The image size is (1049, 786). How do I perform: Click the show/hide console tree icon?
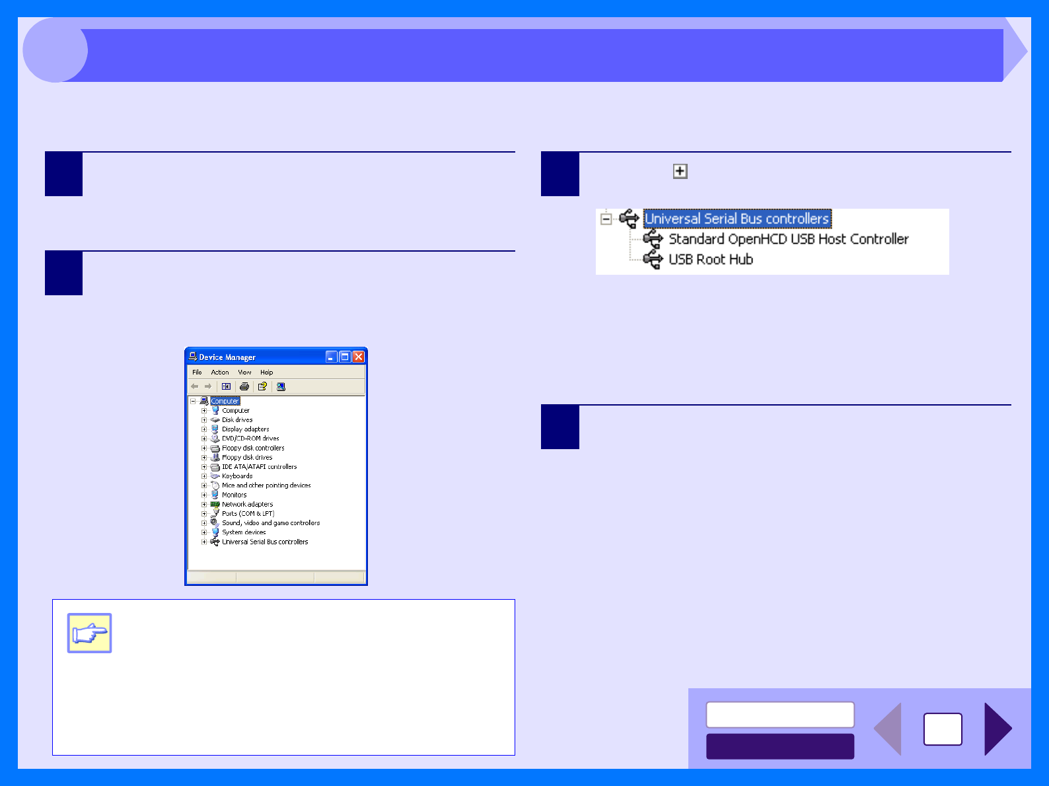pos(226,386)
